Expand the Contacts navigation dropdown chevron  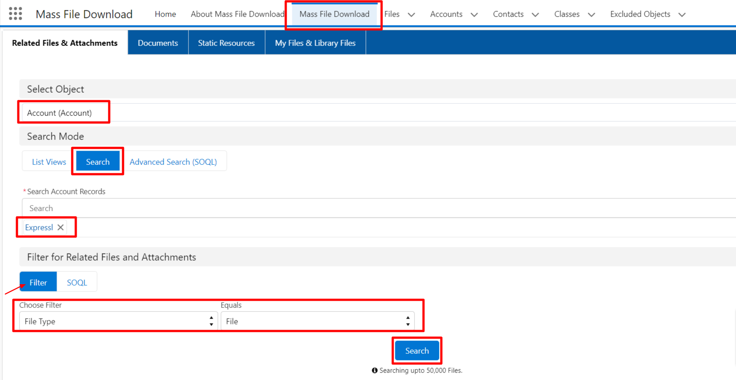coord(535,14)
